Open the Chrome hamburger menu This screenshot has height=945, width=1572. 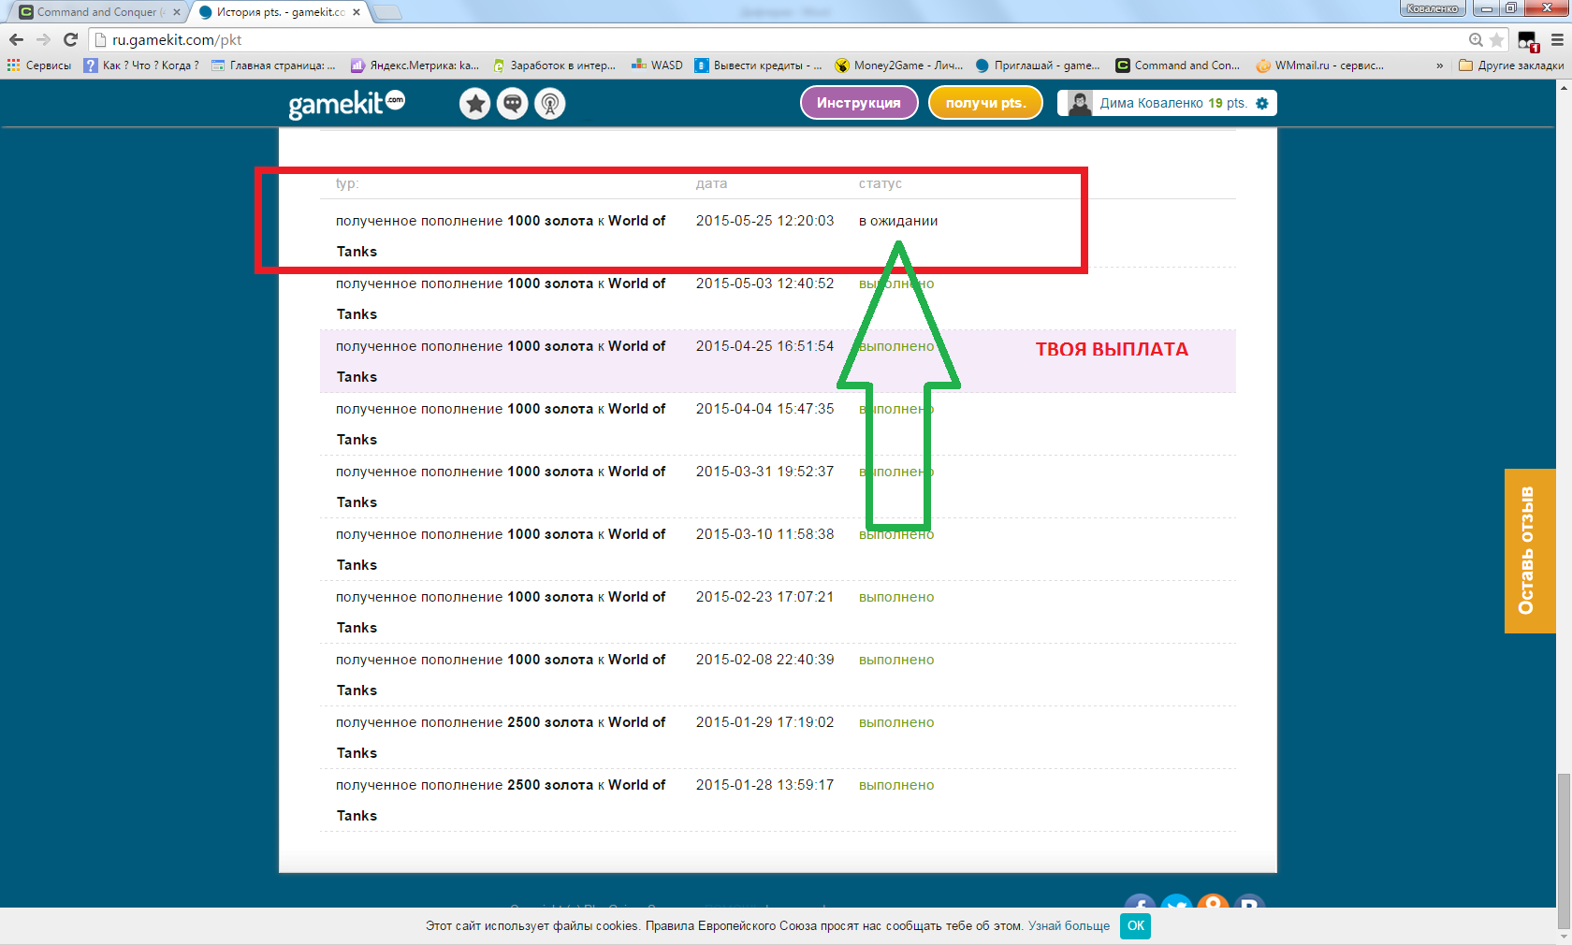1558,39
